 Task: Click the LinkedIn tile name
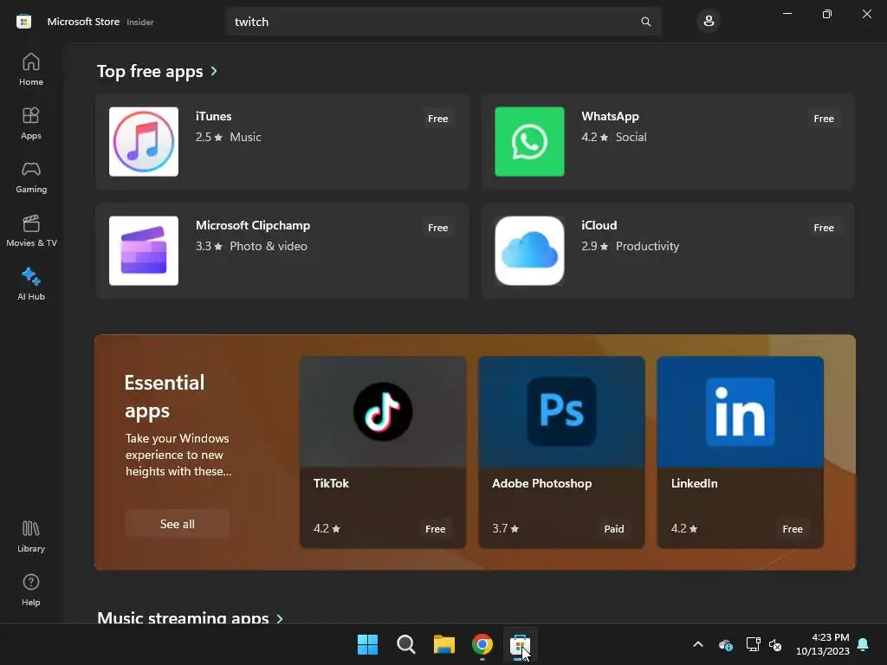pos(694,483)
